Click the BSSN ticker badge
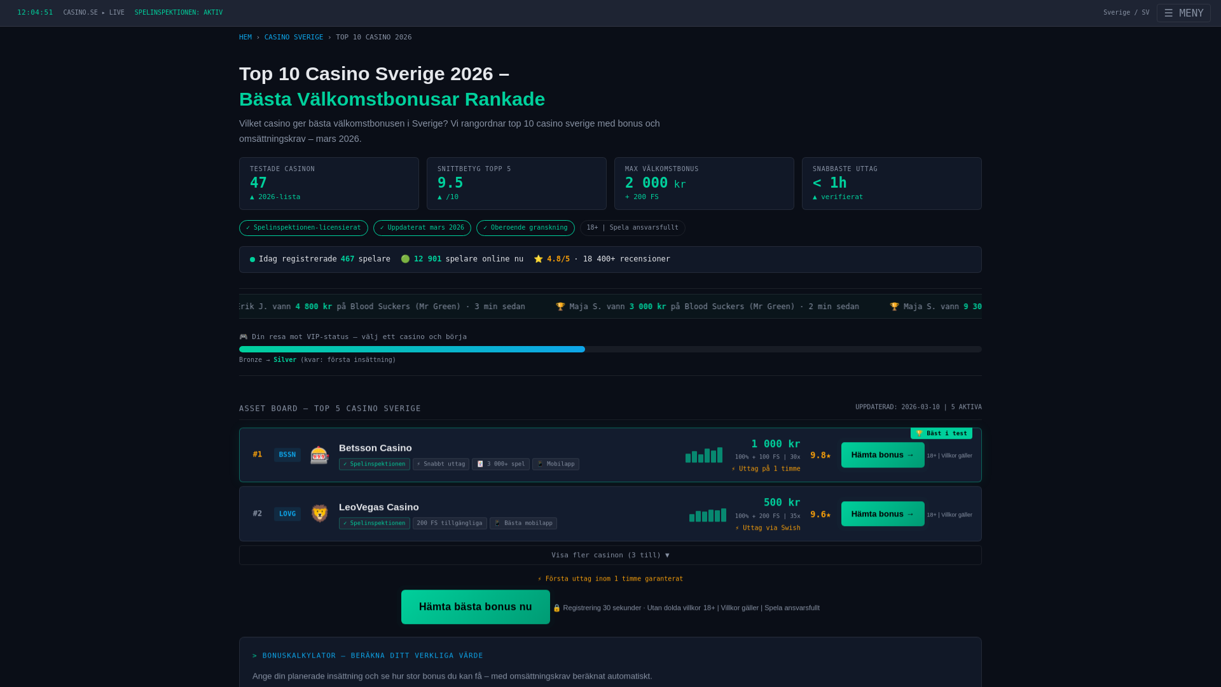 287,455
